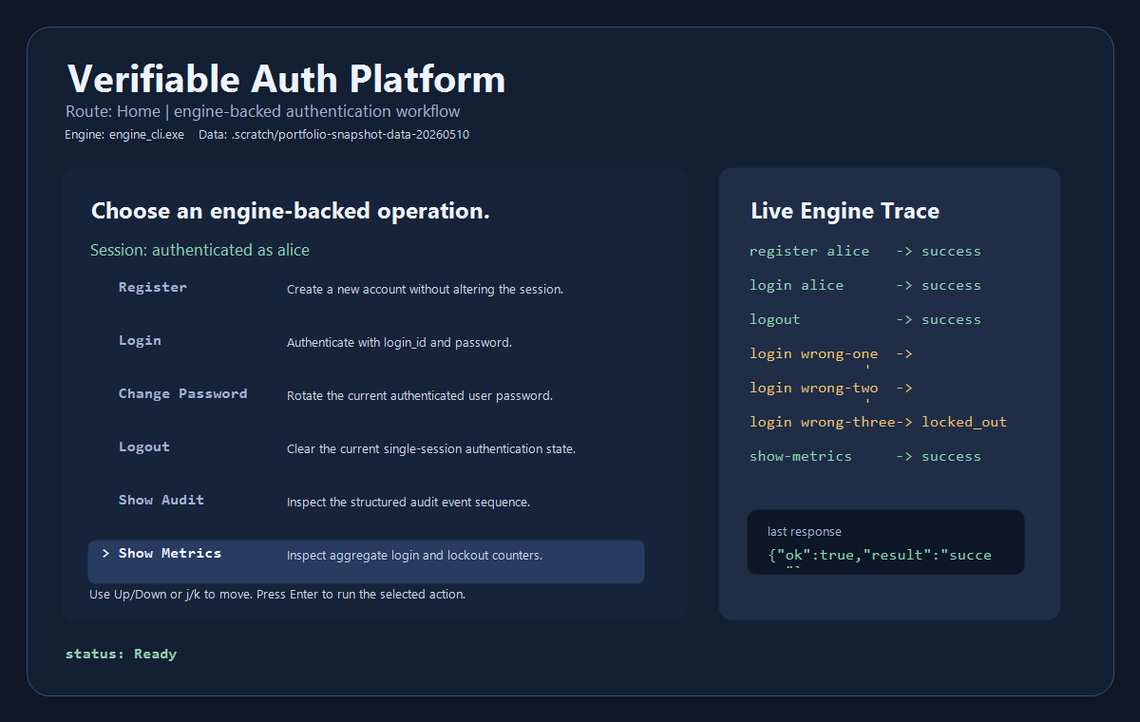Screen dimensions: 1140x722
Task: Click trace row 'show-metrics -> success'
Action: point(864,456)
